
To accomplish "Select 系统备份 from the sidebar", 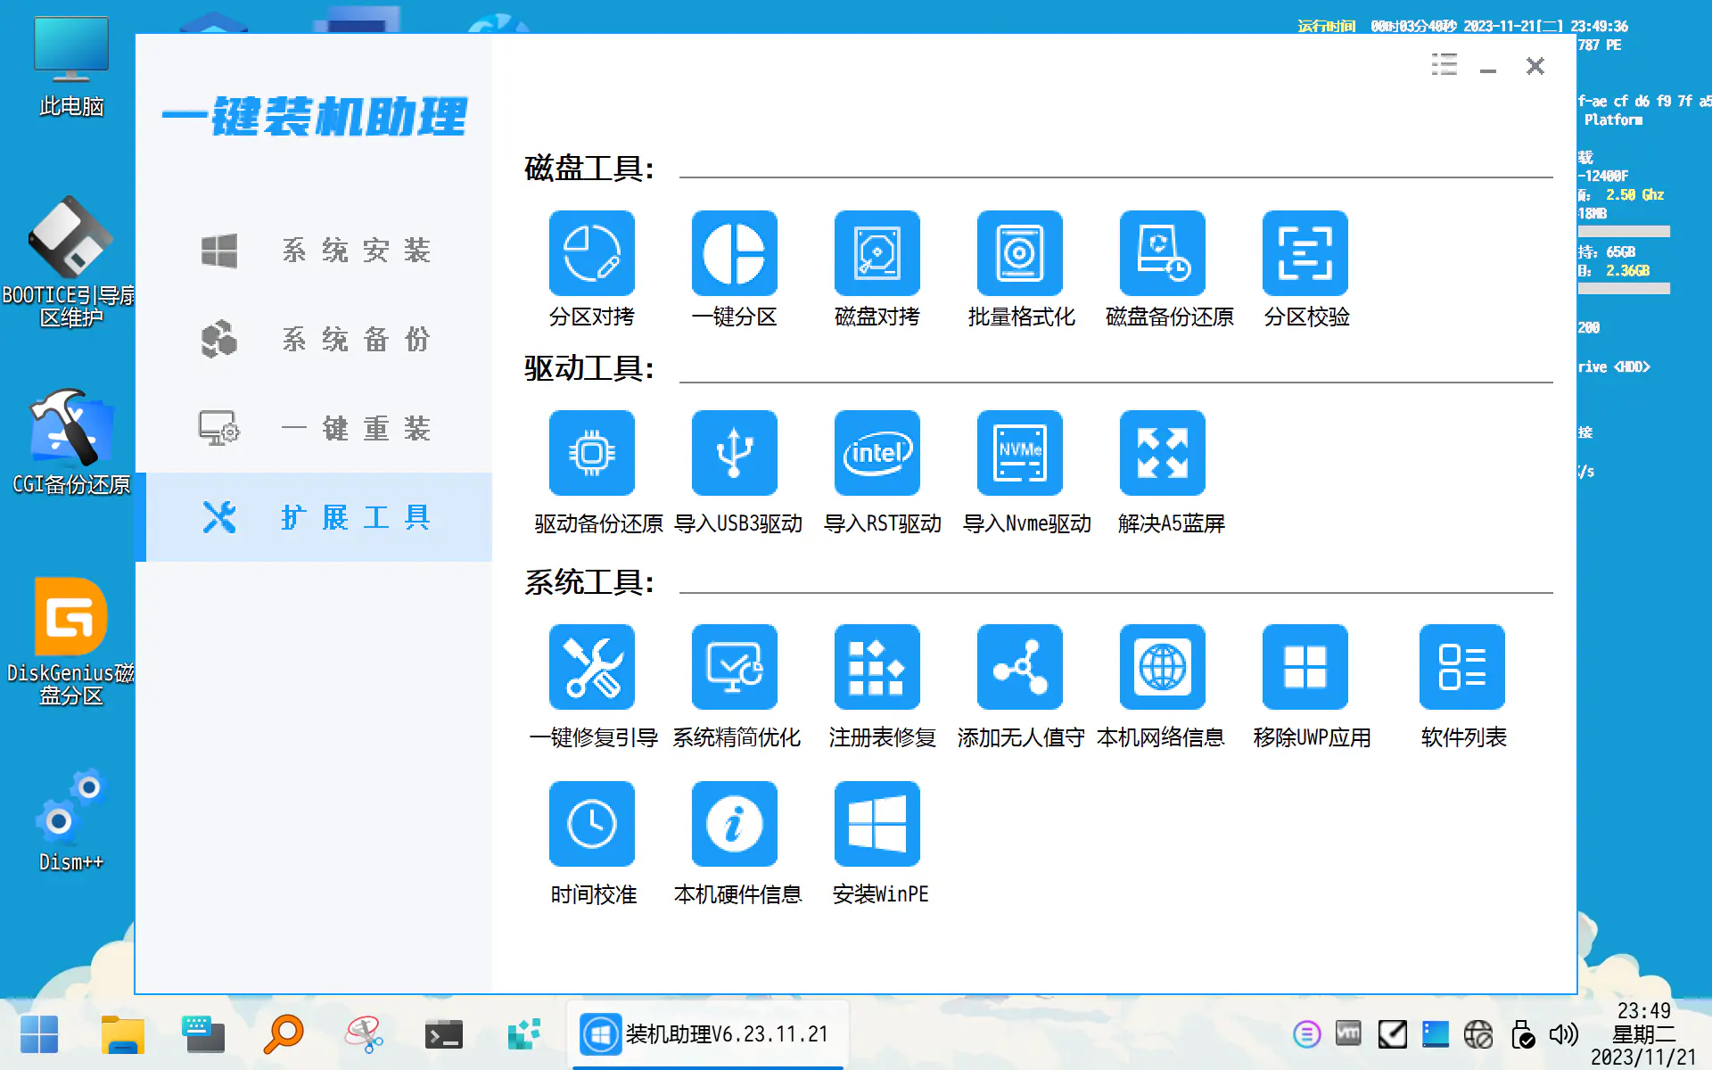I will tap(321, 340).
